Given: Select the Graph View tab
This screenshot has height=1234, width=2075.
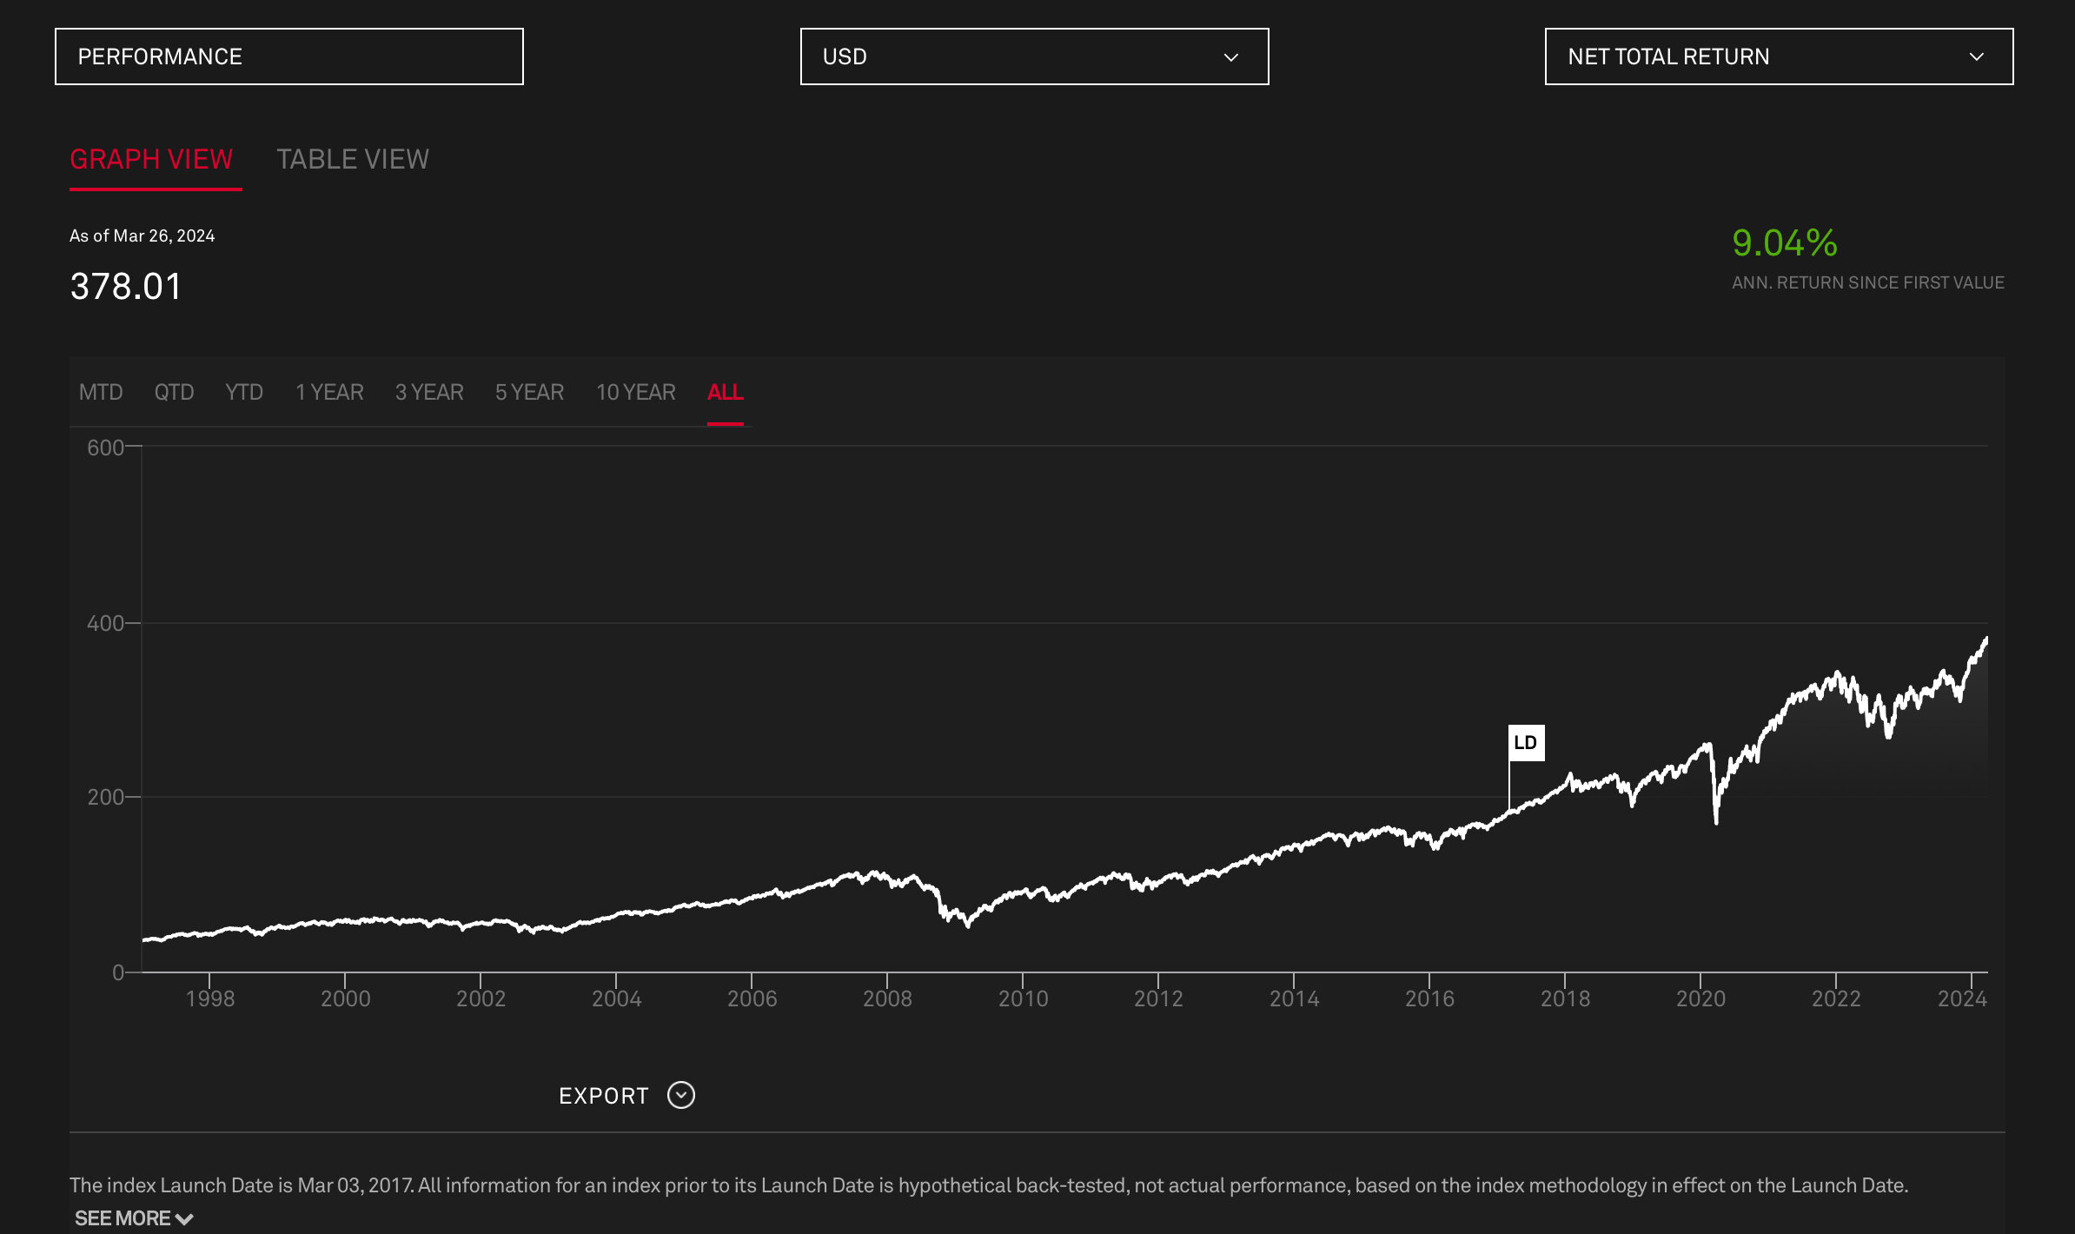Looking at the screenshot, I should (151, 159).
